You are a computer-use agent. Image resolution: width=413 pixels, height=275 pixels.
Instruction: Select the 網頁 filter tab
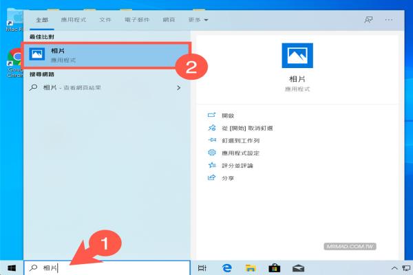tap(169, 20)
